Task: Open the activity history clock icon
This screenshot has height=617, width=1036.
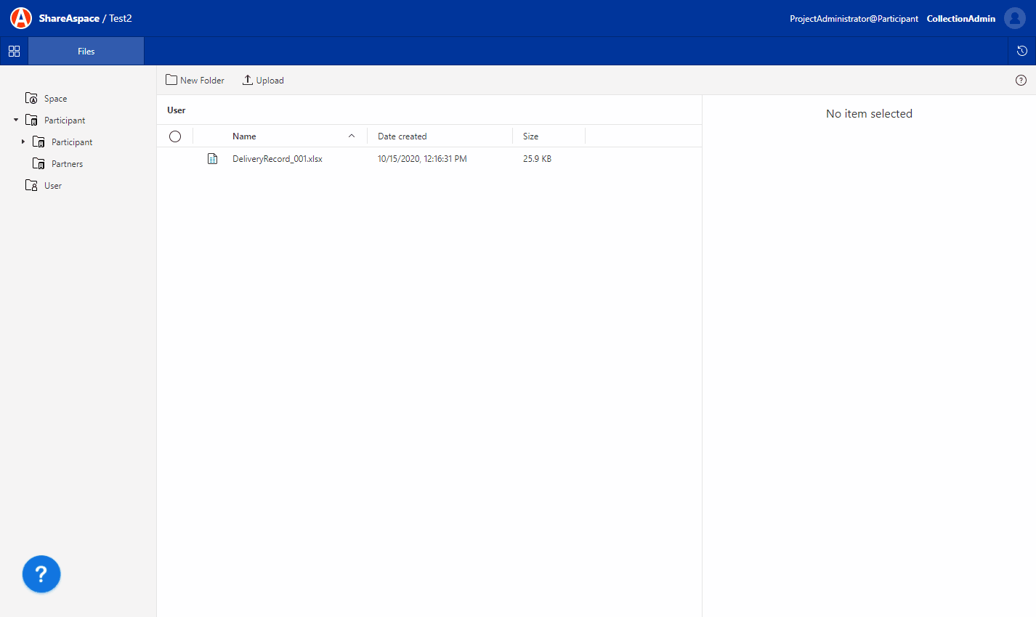Action: tap(1022, 51)
